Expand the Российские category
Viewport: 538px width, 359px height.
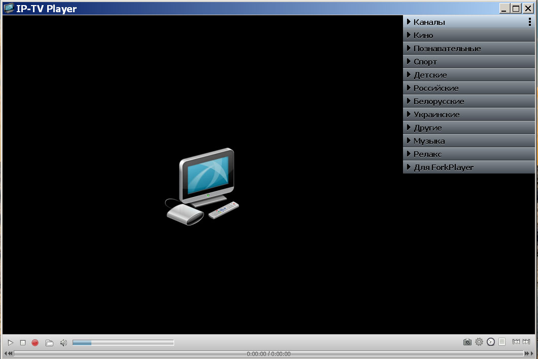(x=468, y=88)
